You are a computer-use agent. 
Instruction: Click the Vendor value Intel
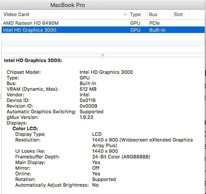coord(84,95)
